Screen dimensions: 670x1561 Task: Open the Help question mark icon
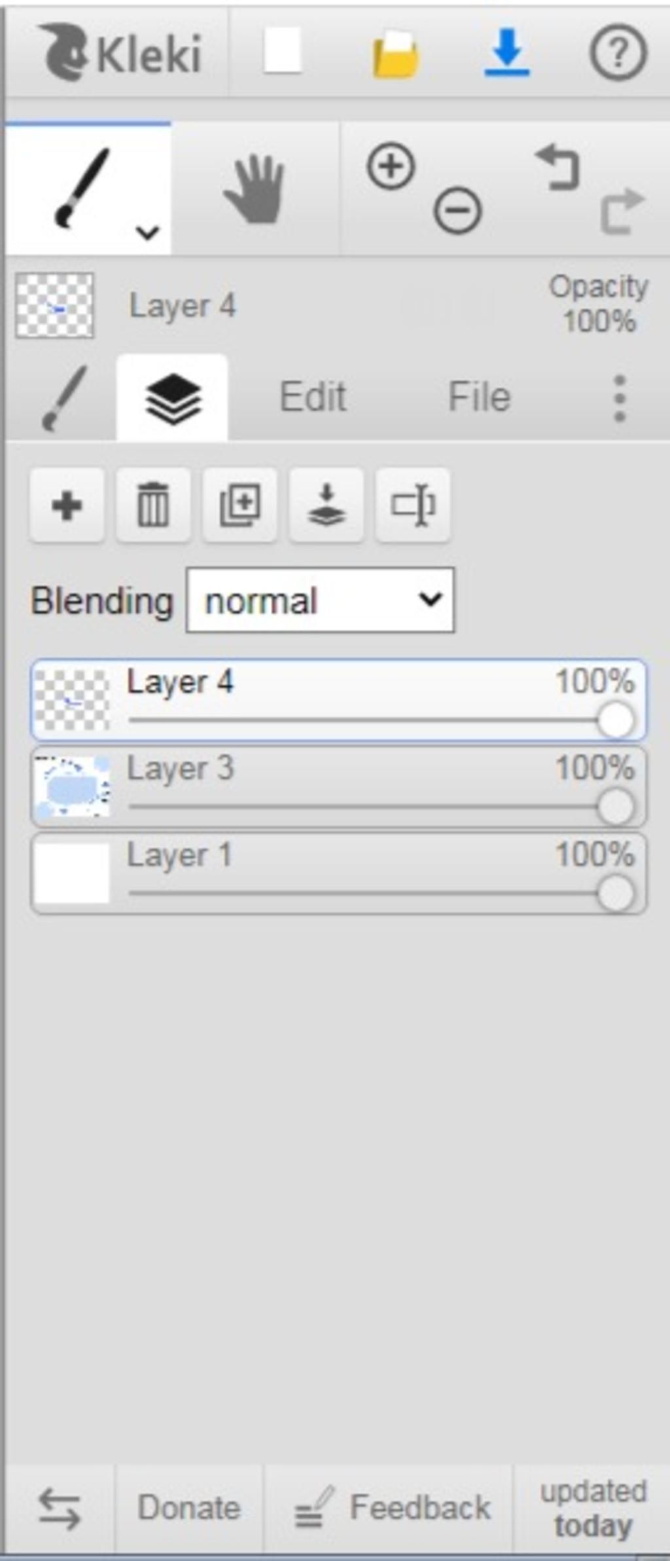pos(618,52)
